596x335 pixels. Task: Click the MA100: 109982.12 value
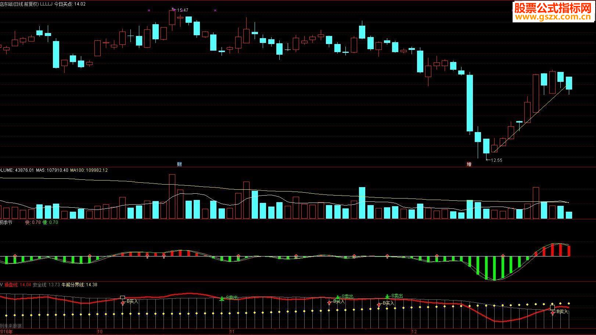(89, 170)
